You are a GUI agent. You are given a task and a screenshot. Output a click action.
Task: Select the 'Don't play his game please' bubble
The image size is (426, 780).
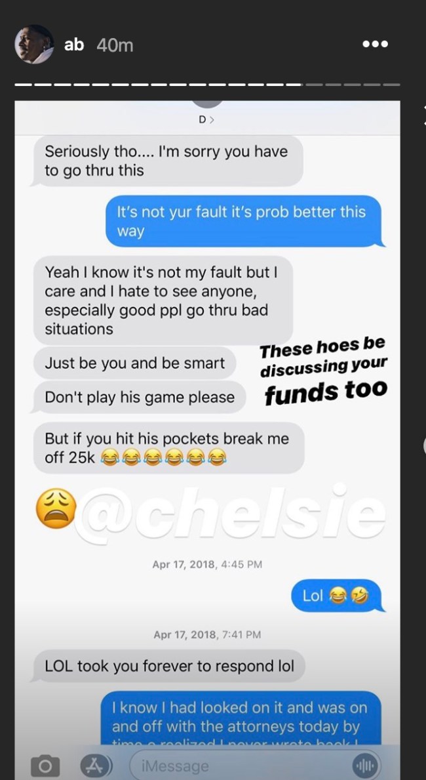[139, 397]
